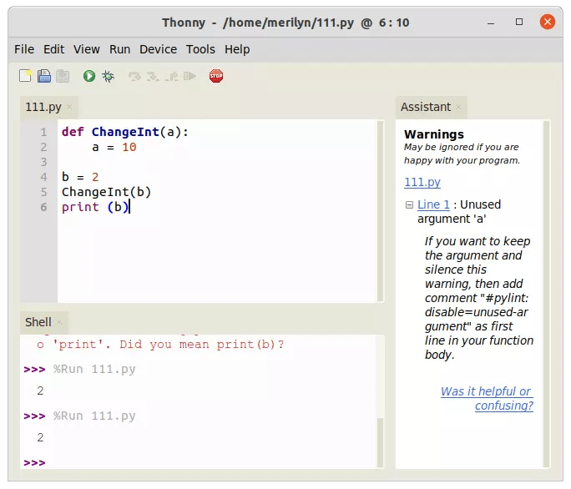The image size is (571, 489).
Task: Close the Shell panel tab
Action: coord(60,322)
